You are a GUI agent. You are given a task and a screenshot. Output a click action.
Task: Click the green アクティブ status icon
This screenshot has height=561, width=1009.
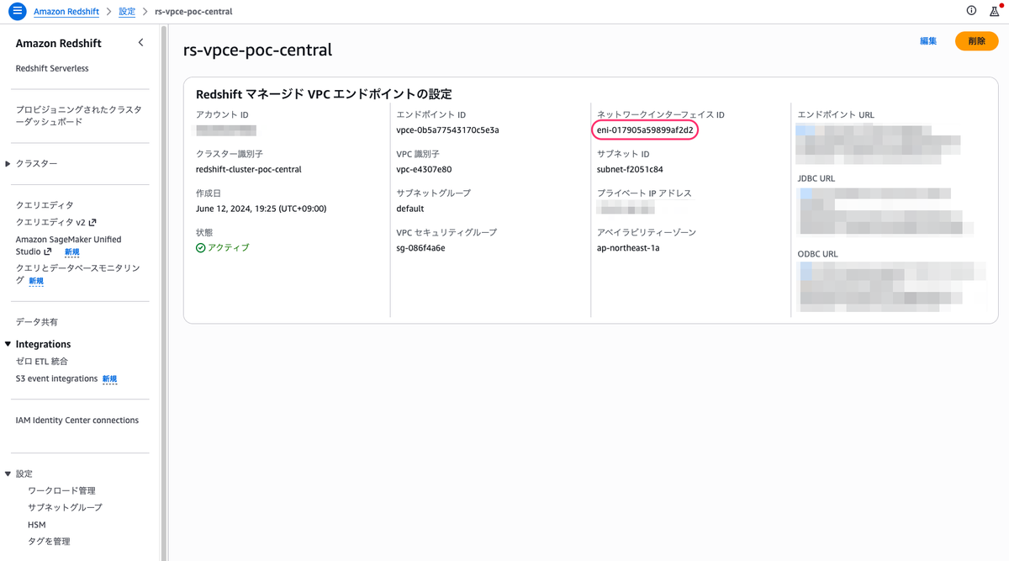(x=200, y=248)
